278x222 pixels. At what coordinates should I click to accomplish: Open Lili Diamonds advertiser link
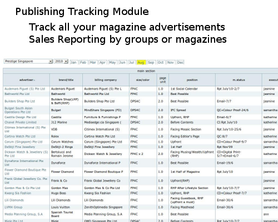pos(14,200)
